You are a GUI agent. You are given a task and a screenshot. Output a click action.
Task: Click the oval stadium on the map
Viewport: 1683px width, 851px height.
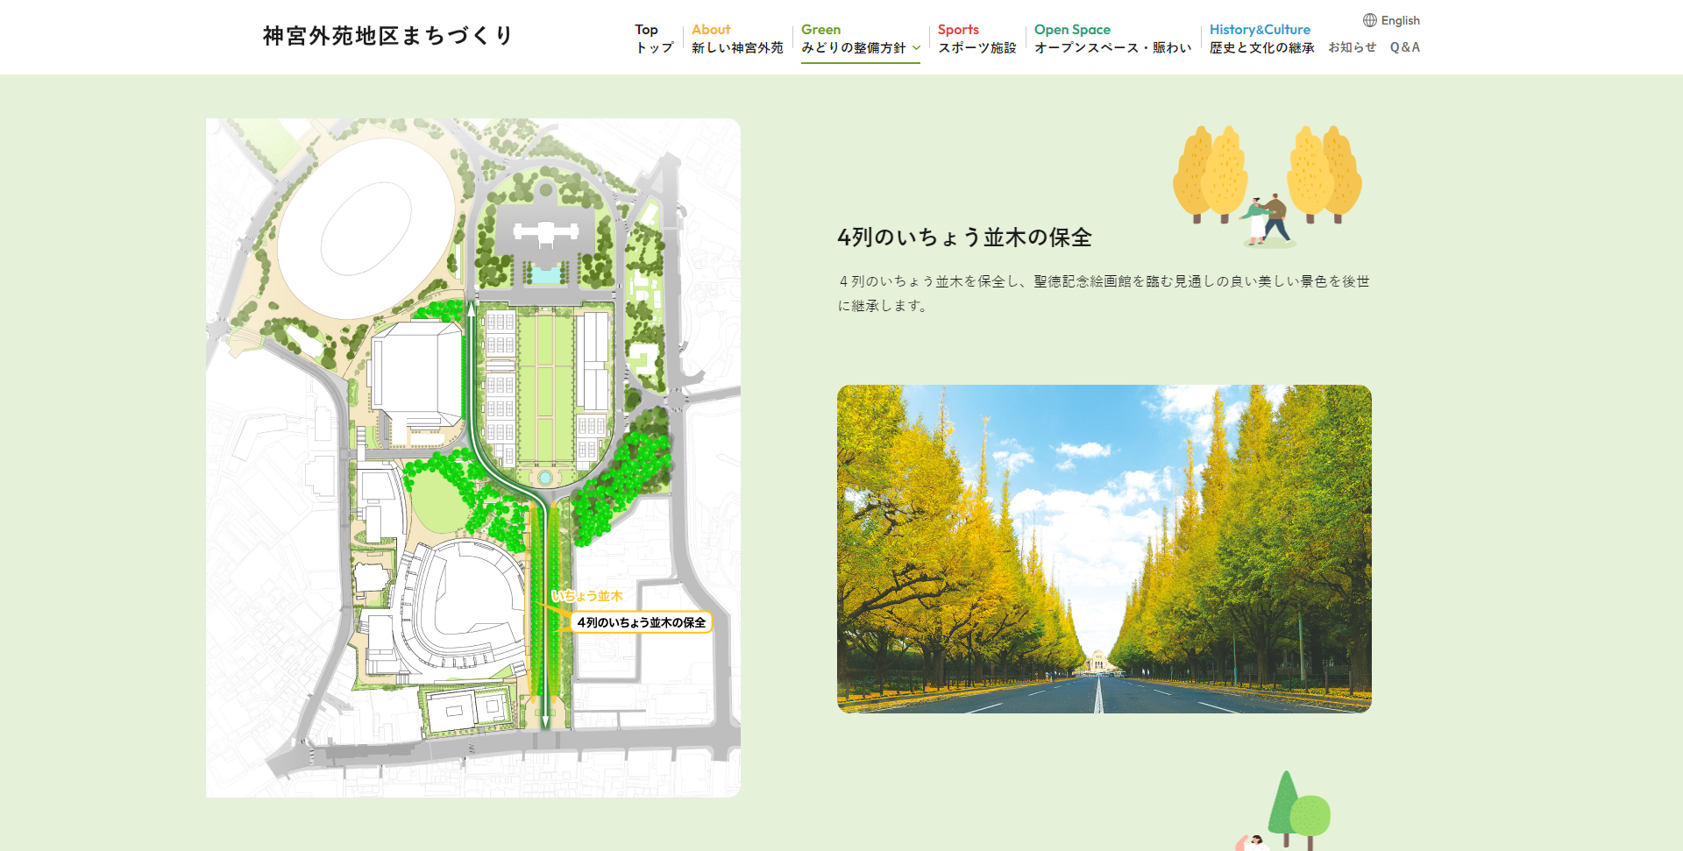click(x=366, y=230)
